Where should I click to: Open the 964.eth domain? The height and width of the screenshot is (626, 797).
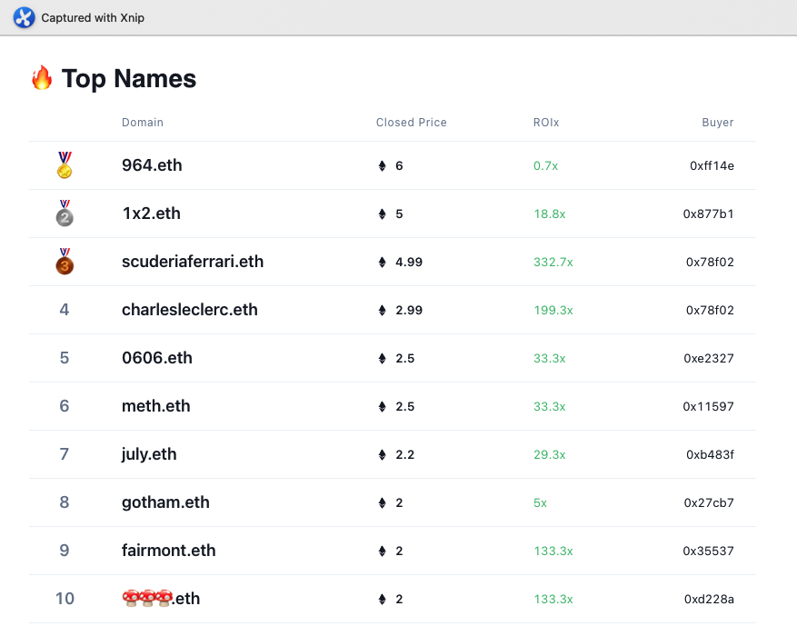click(152, 165)
